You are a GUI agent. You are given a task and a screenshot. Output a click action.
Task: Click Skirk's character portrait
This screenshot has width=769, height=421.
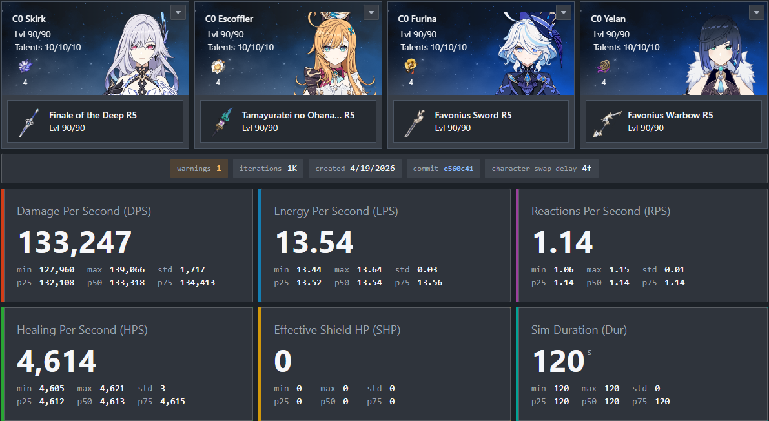(142, 54)
